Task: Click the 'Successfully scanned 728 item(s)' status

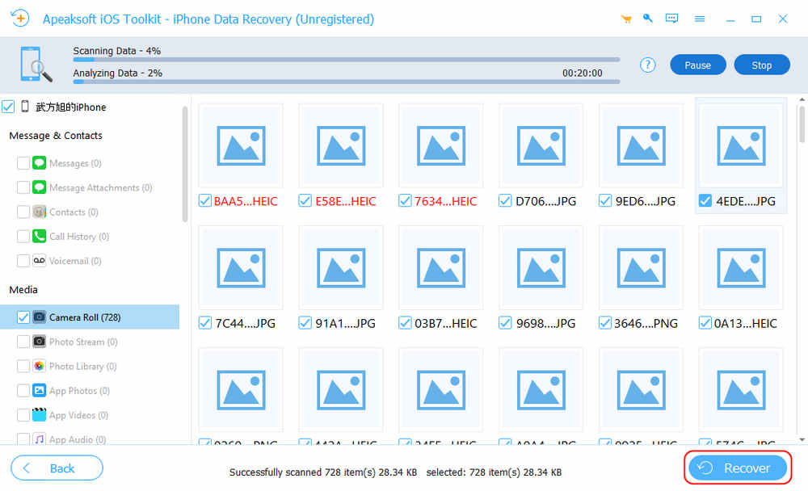Action: coord(323,472)
